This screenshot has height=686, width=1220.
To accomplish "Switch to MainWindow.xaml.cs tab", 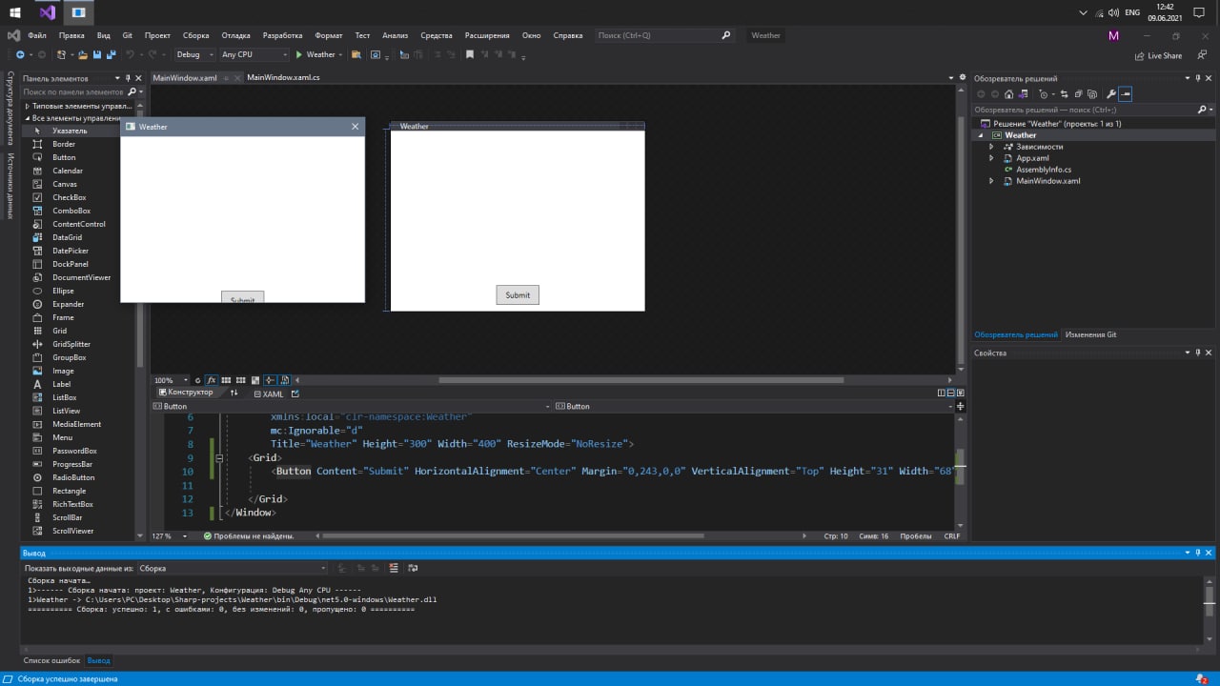I will pyautogui.click(x=283, y=77).
